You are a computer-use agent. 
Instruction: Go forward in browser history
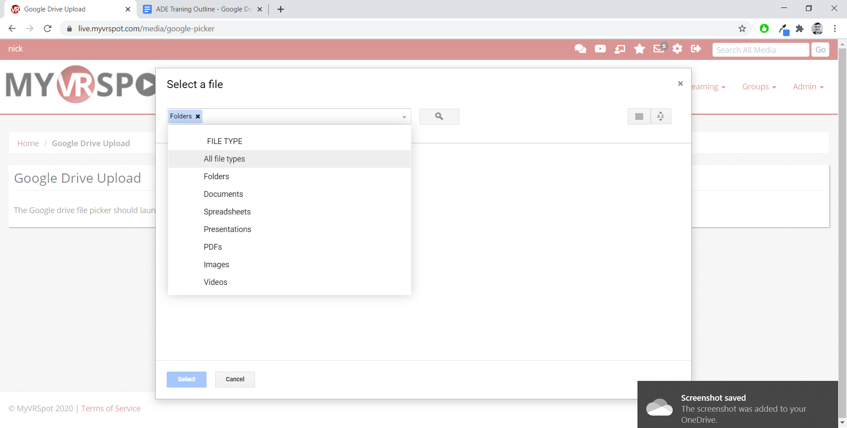[30, 29]
